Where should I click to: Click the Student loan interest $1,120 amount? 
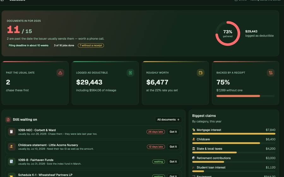270,168
